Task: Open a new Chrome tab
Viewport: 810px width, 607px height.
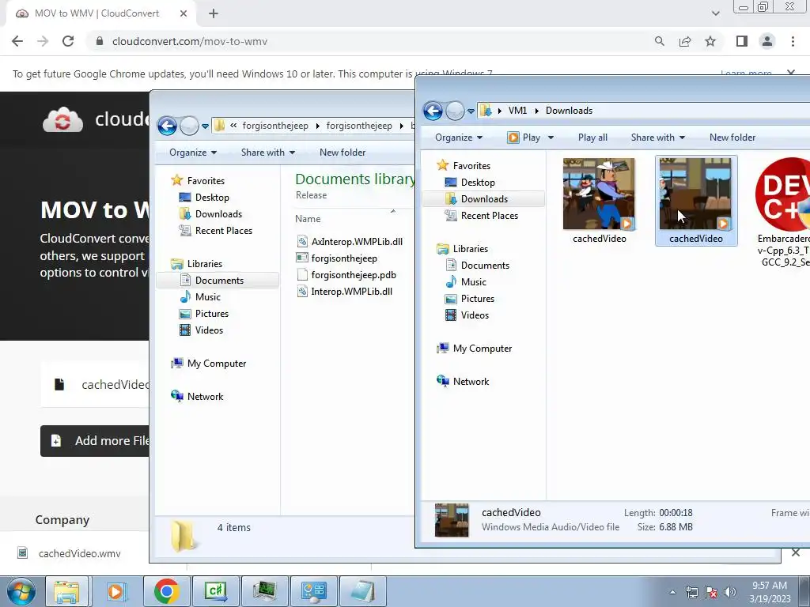Action: pyautogui.click(x=214, y=13)
